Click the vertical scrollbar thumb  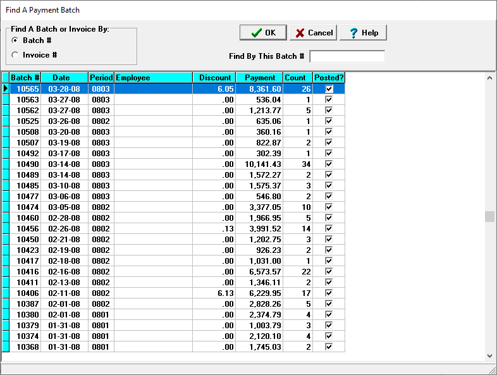pos(489,217)
